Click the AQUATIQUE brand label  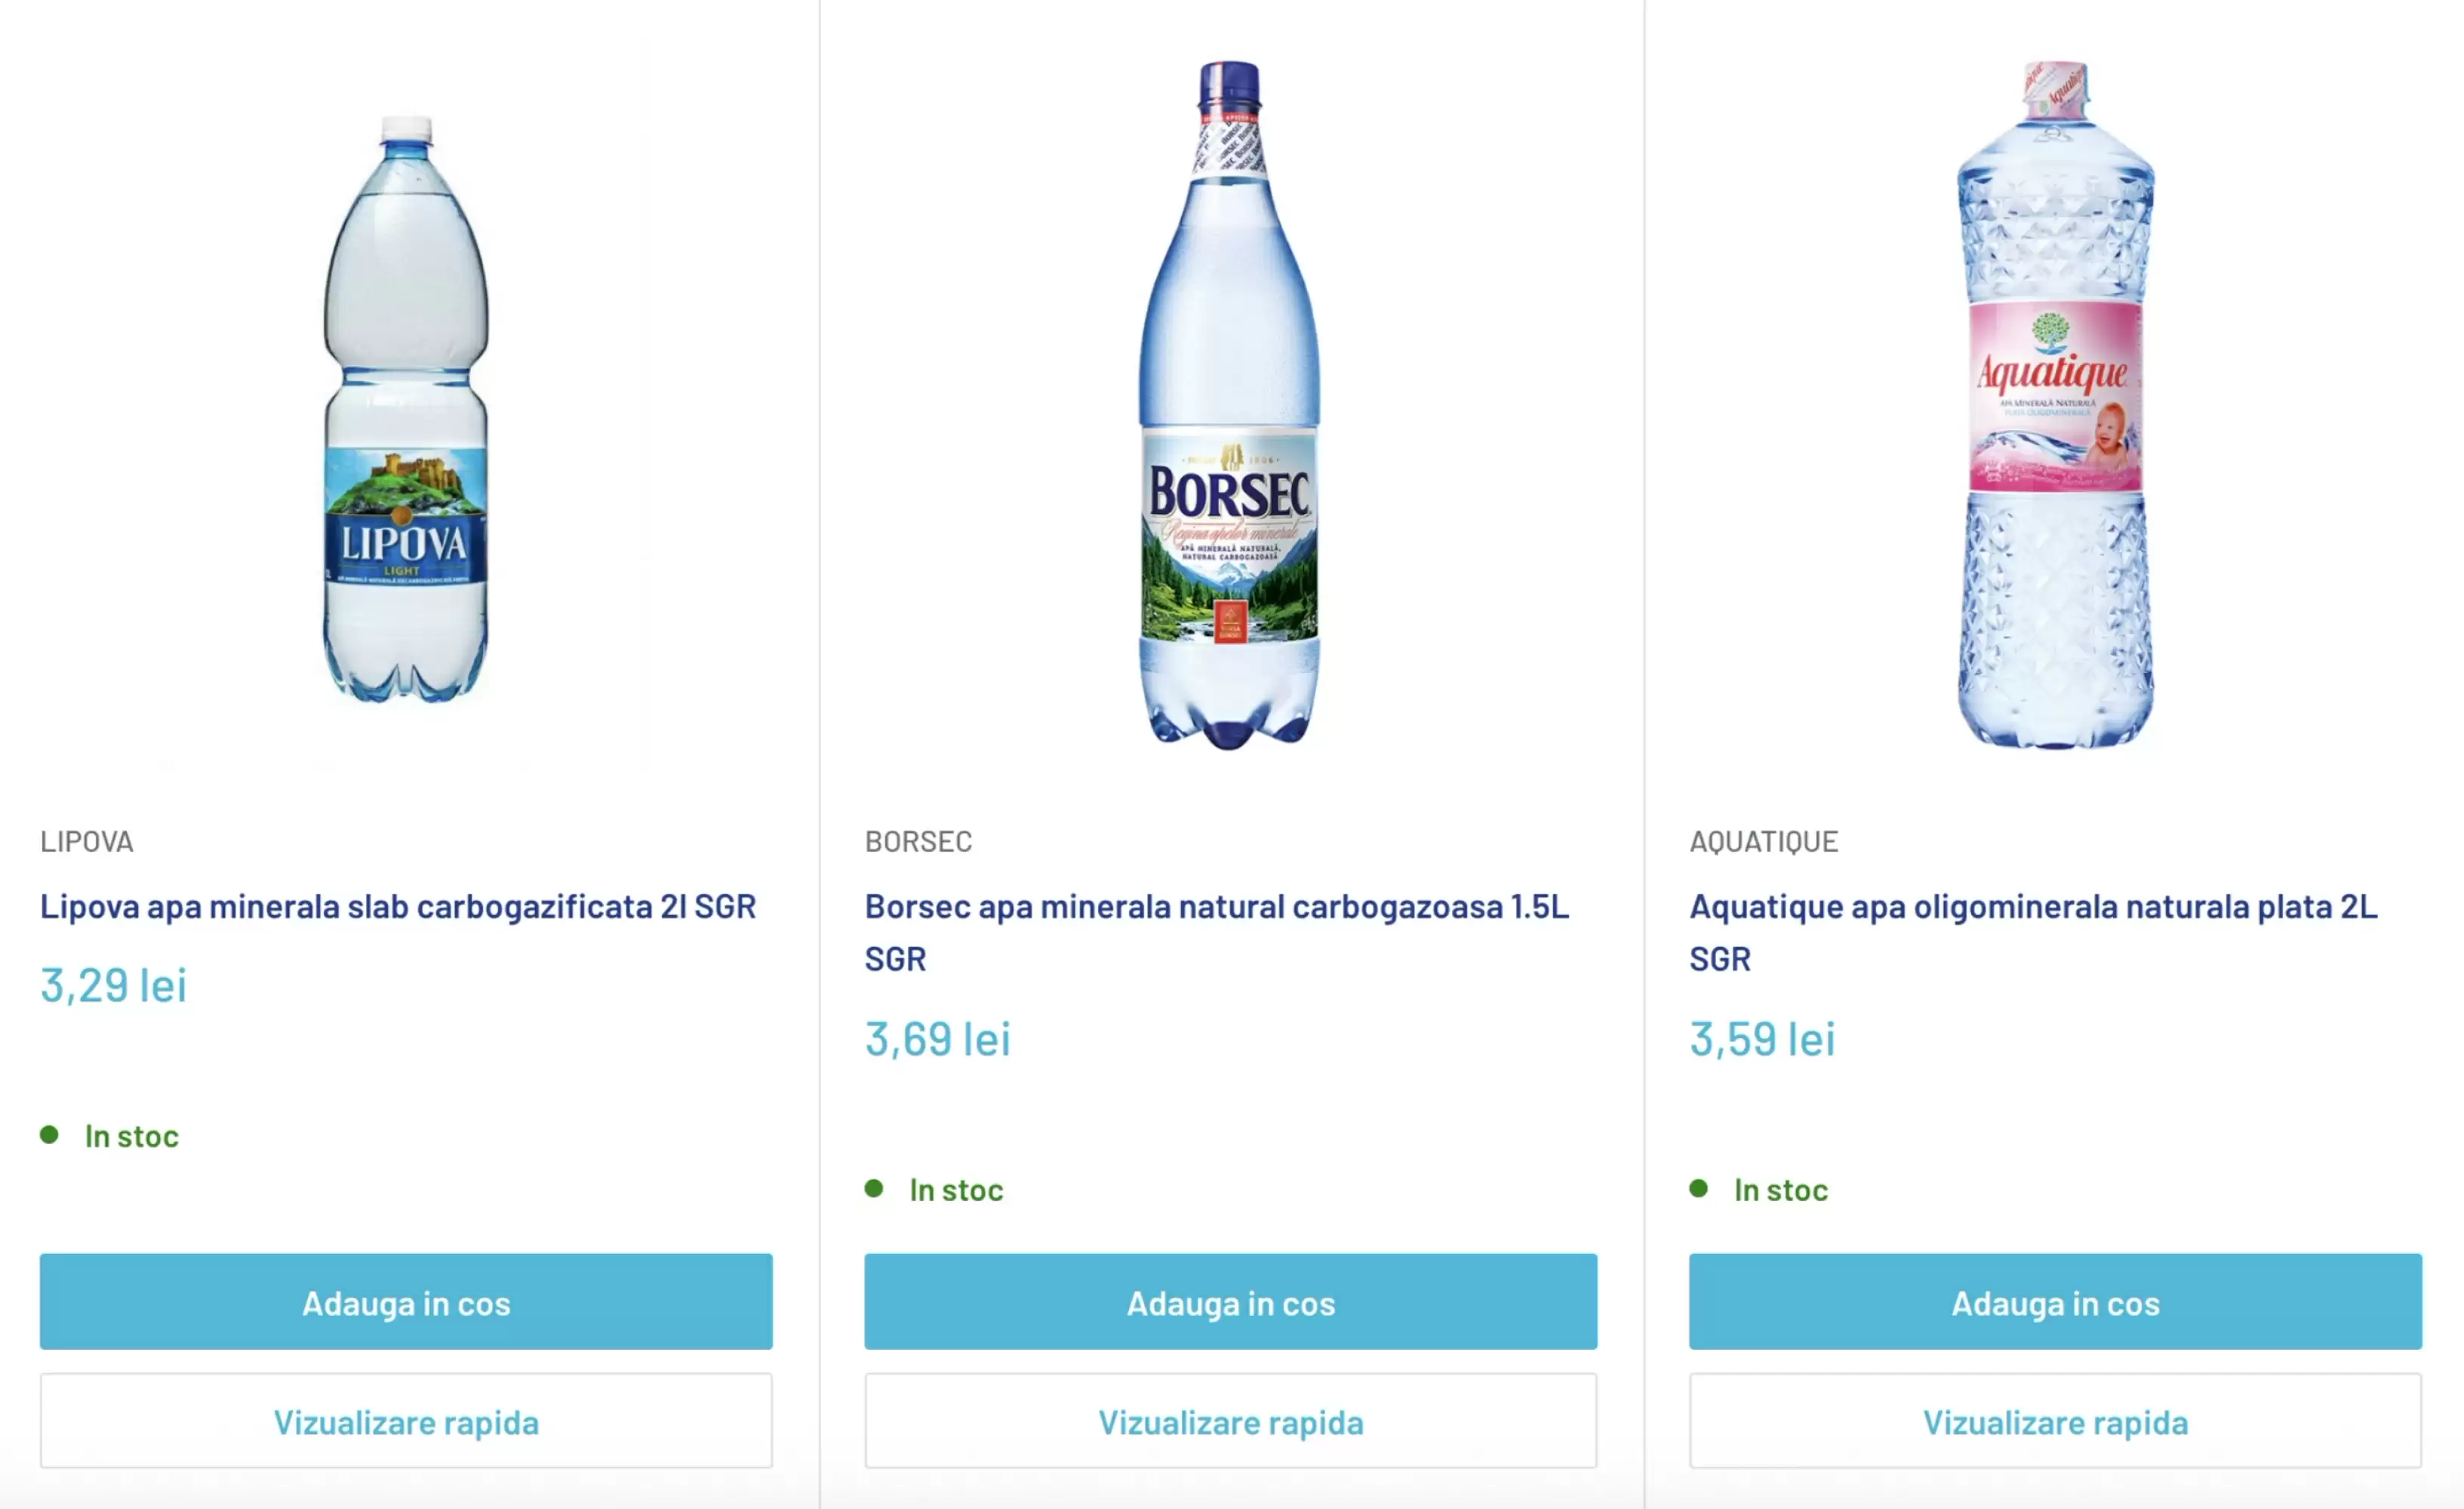pos(1763,842)
